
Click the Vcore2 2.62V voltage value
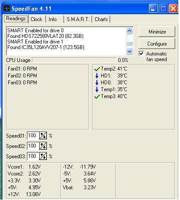34,174
